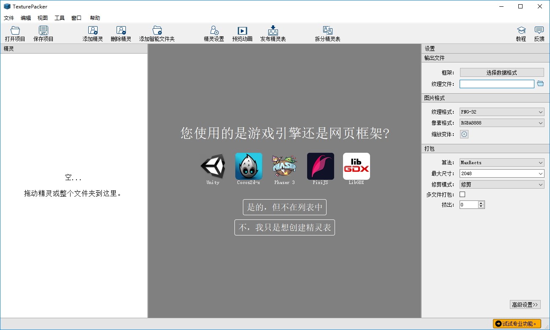Click TexturePacker app icon in title bar
The width and height of the screenshot is (550, 330).
pyautogui.click(x=7, y=6)
